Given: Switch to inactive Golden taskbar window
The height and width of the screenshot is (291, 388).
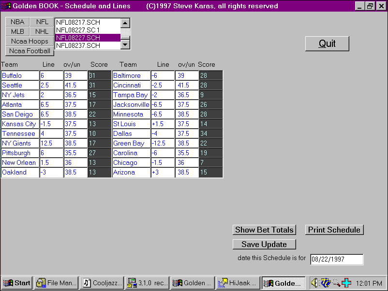Looking at the screenshot, I should (x=193, y=283).
